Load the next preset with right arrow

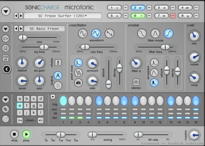coord(21,16)
